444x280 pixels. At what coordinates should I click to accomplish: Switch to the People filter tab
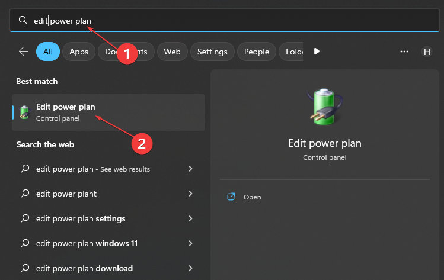(256, 52)
